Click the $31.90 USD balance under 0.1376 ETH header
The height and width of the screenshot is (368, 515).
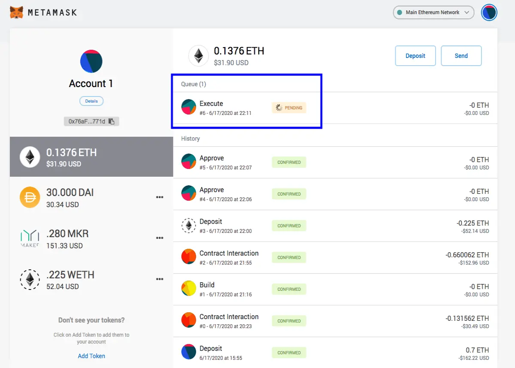[x=231, y=63]
